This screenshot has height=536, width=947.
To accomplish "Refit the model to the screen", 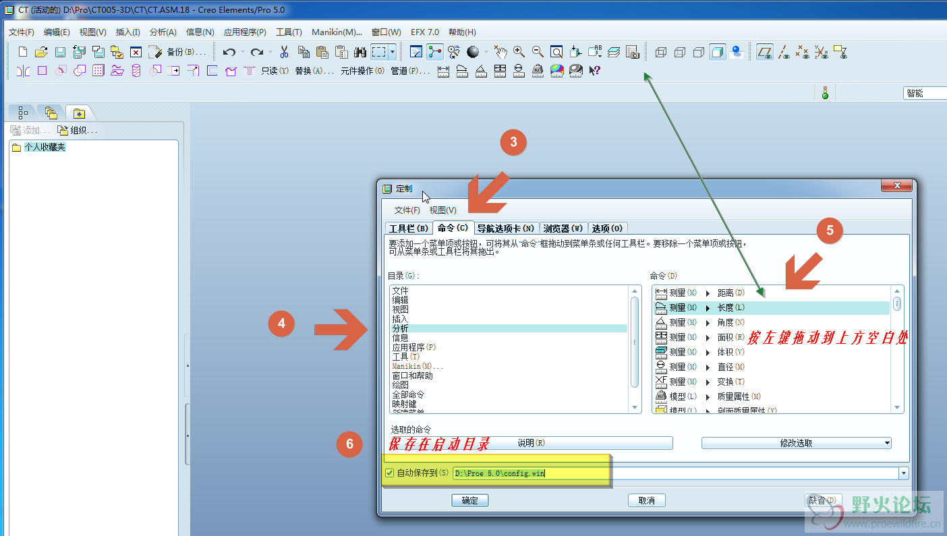I will tap(556, 52).
